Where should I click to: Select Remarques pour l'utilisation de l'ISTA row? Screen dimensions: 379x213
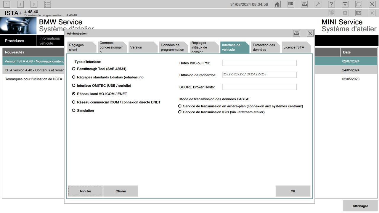[33, 79]
